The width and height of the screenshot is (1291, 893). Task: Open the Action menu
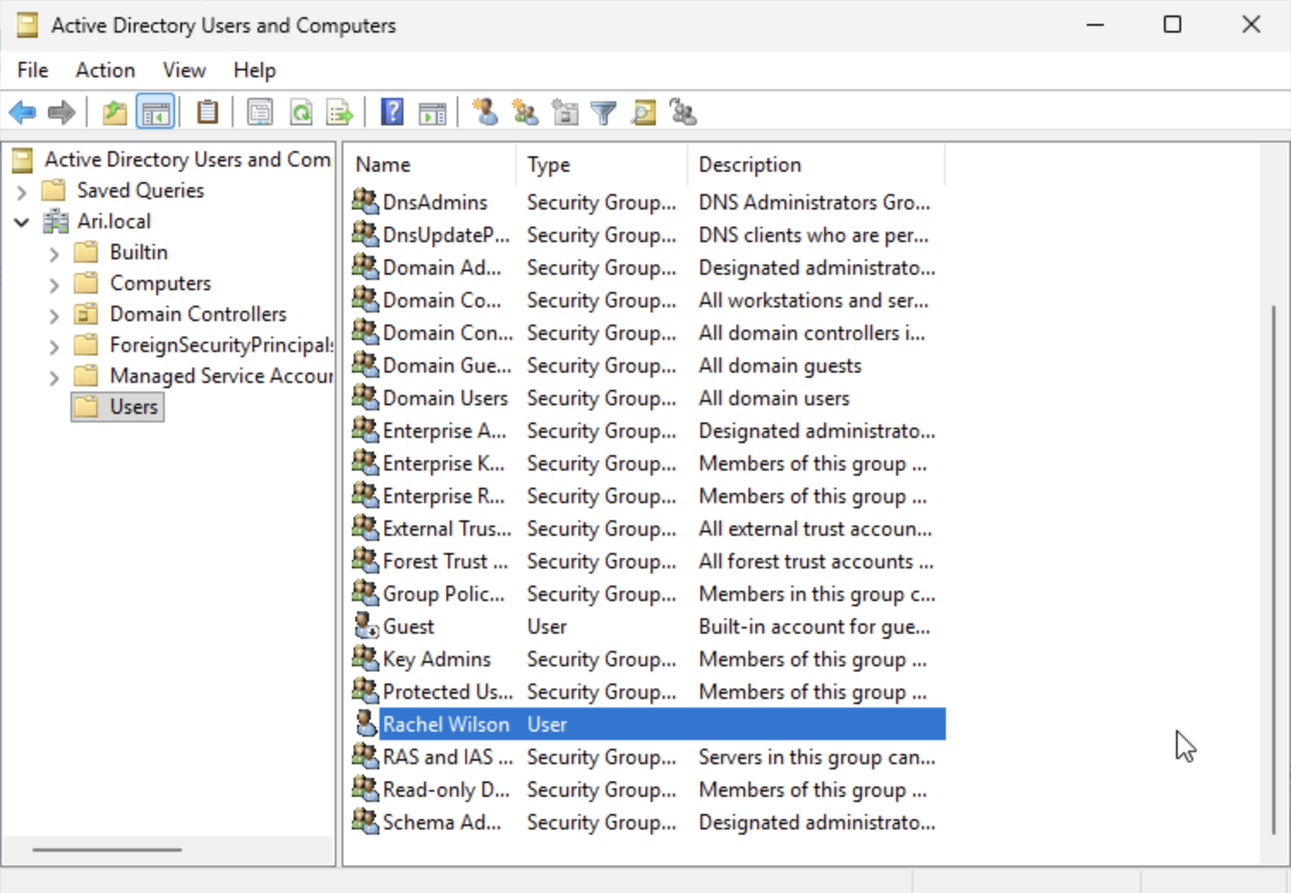click(x=105, y=70)
